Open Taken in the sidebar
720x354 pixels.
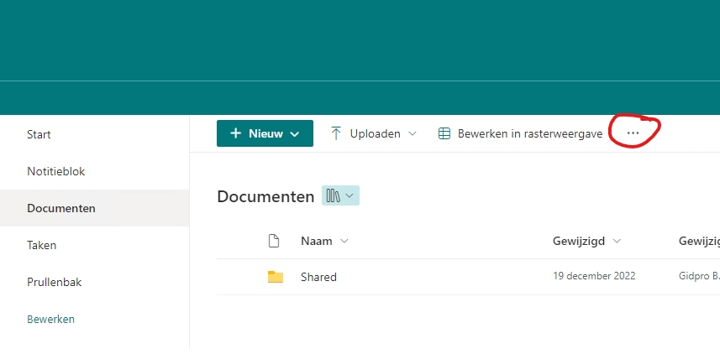[x=41, y=245]
